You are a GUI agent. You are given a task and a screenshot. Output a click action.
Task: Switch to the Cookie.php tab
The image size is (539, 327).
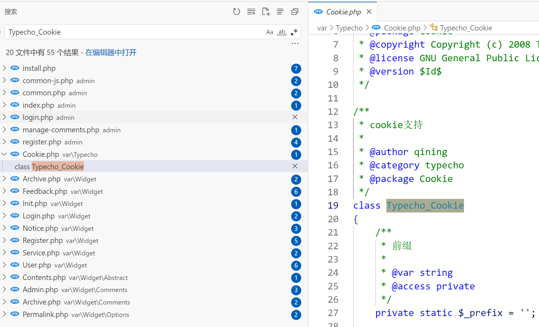coord(343,12)
